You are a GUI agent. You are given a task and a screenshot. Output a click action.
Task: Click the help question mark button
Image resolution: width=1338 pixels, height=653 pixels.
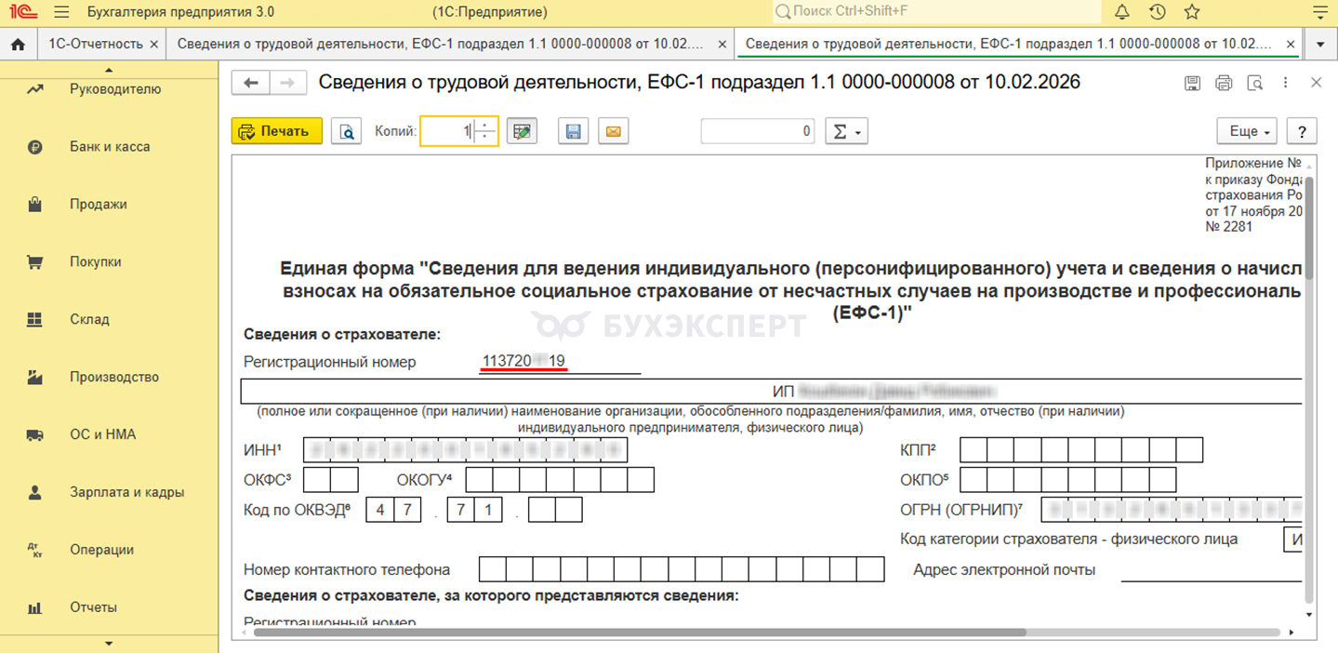pyautogui.click(x=1302, y=132)
